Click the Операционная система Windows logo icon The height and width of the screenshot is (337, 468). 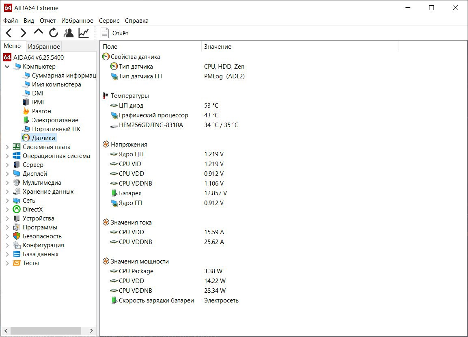coord(17,156)
